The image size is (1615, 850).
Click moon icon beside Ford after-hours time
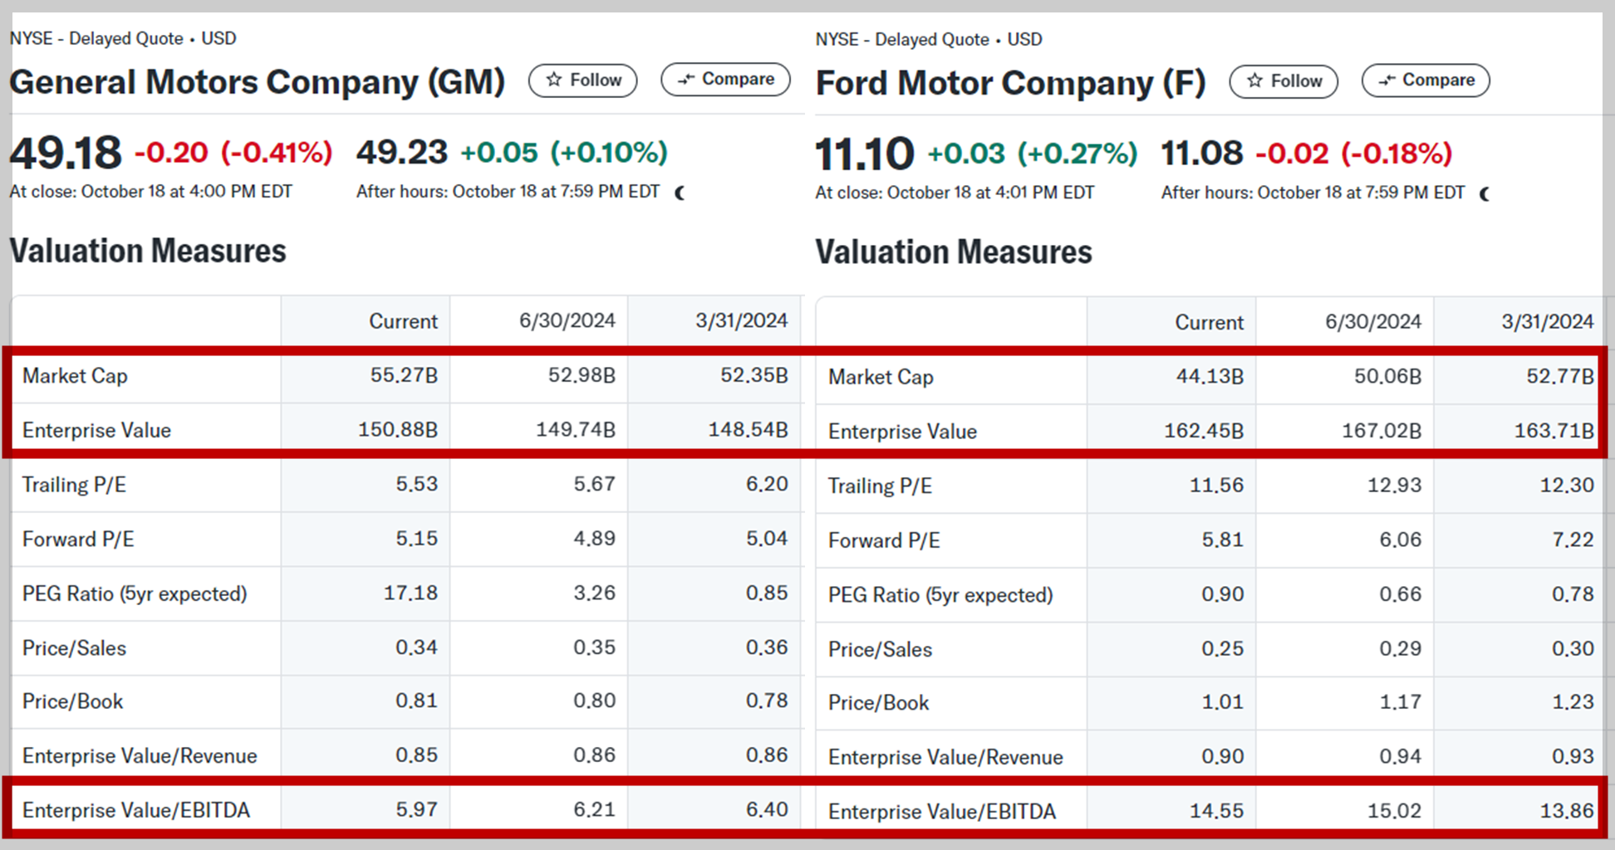[1485, 193]
